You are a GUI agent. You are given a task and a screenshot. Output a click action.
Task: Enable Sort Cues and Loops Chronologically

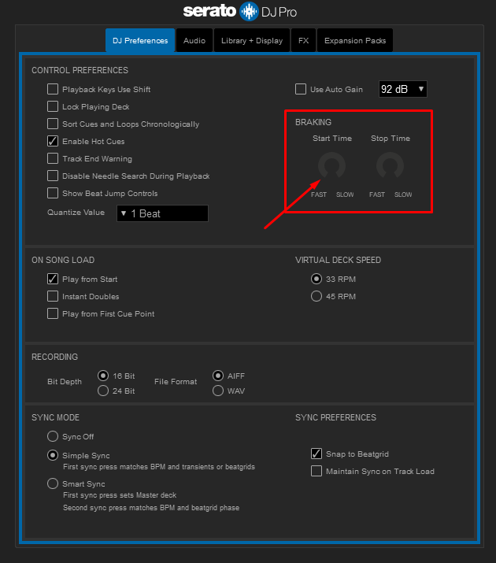(53, 124)
